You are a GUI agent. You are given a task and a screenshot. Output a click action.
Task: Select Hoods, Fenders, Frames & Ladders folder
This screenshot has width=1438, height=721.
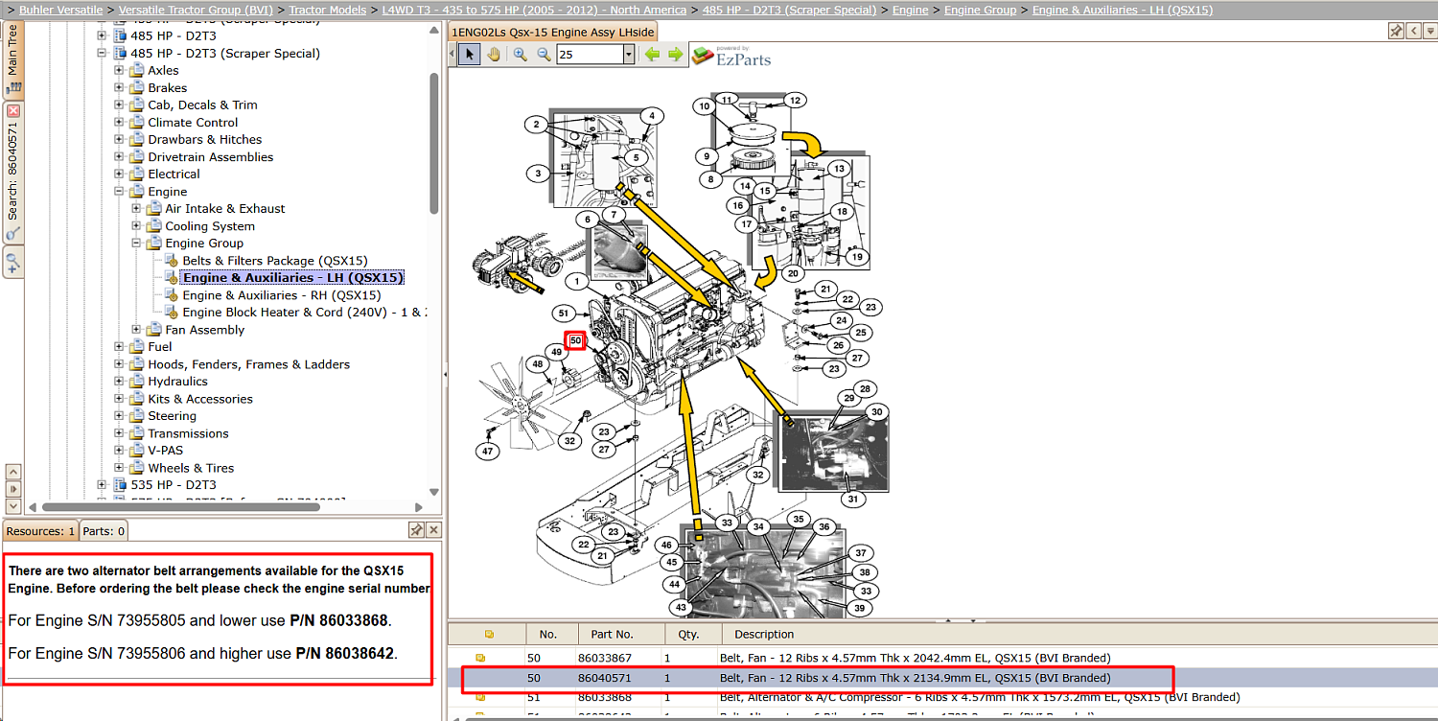tap(248, 364)
